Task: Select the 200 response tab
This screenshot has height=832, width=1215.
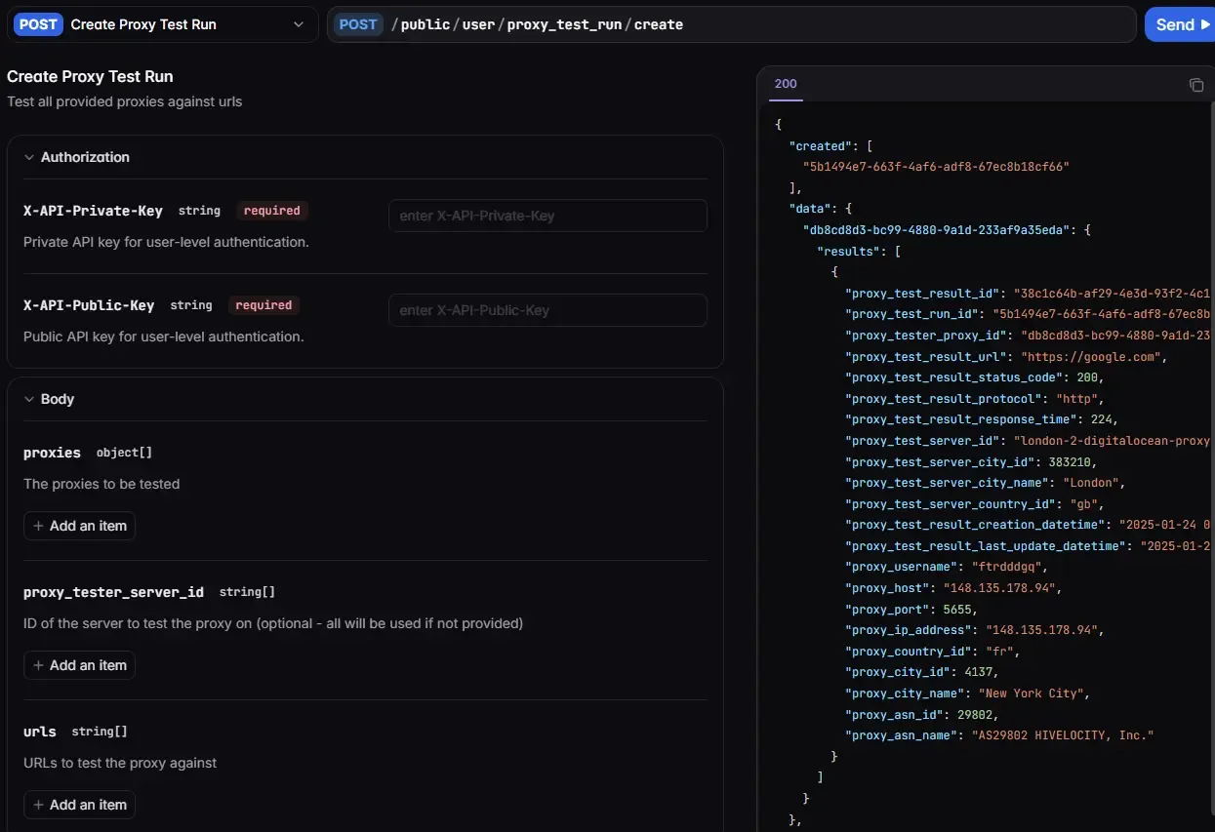Action: tap(786, 84)
